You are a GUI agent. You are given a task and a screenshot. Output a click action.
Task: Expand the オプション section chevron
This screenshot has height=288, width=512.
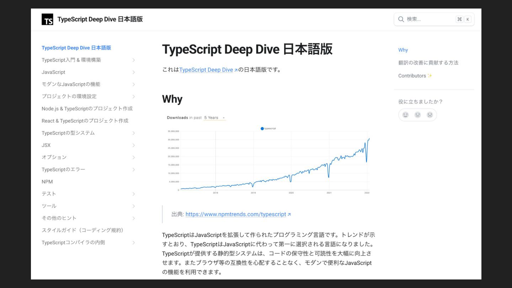pos(134,158)
